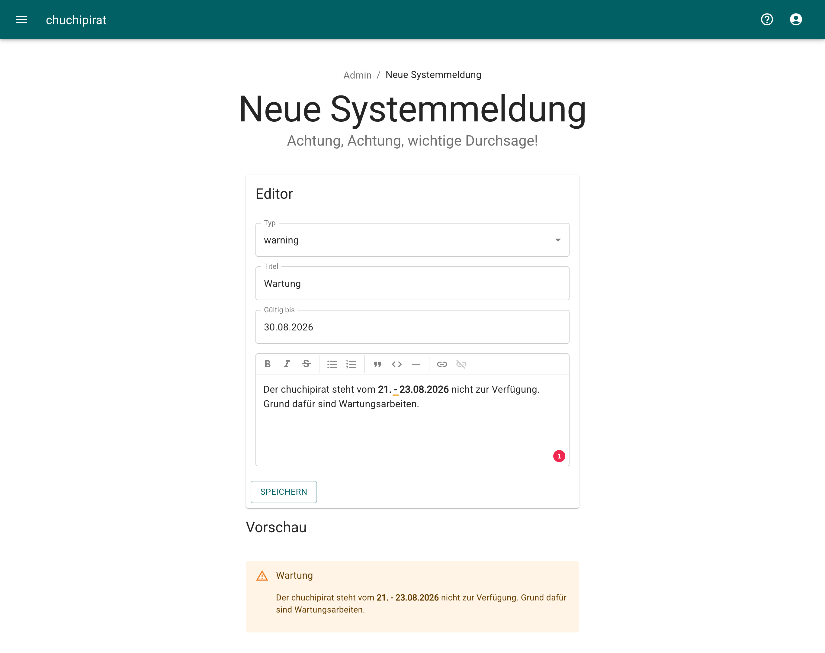Click inside the message text editor area
The height and width of the screenshot is (653, 825).
click(412, 420)
